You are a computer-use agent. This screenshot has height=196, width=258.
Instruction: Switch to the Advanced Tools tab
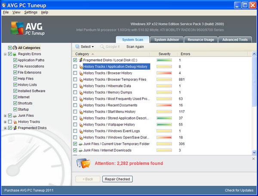click(235, 40)
